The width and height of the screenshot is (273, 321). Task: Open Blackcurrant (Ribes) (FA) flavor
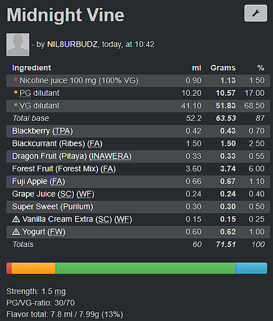point(57,144)
